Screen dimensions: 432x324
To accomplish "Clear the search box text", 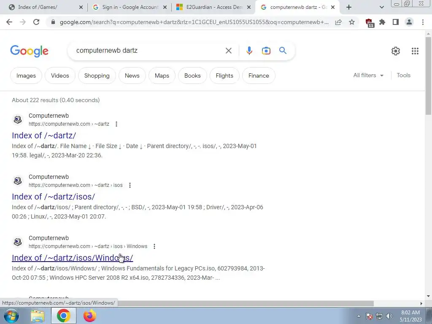I will [228, 51].
